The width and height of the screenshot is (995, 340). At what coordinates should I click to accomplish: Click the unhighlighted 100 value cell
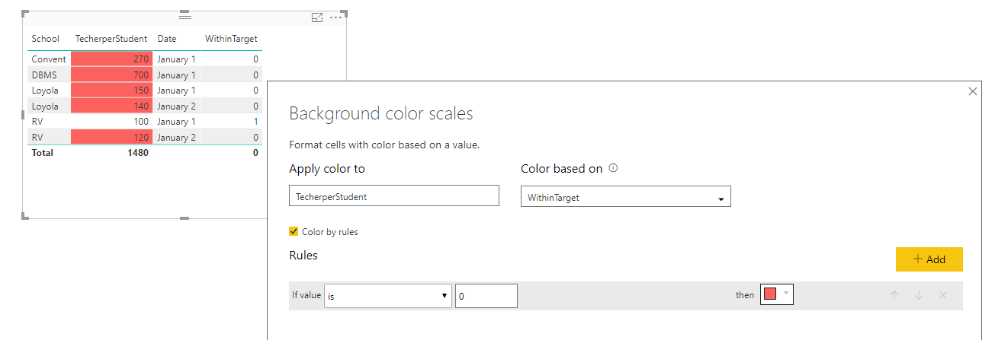(x=111, y=122)
